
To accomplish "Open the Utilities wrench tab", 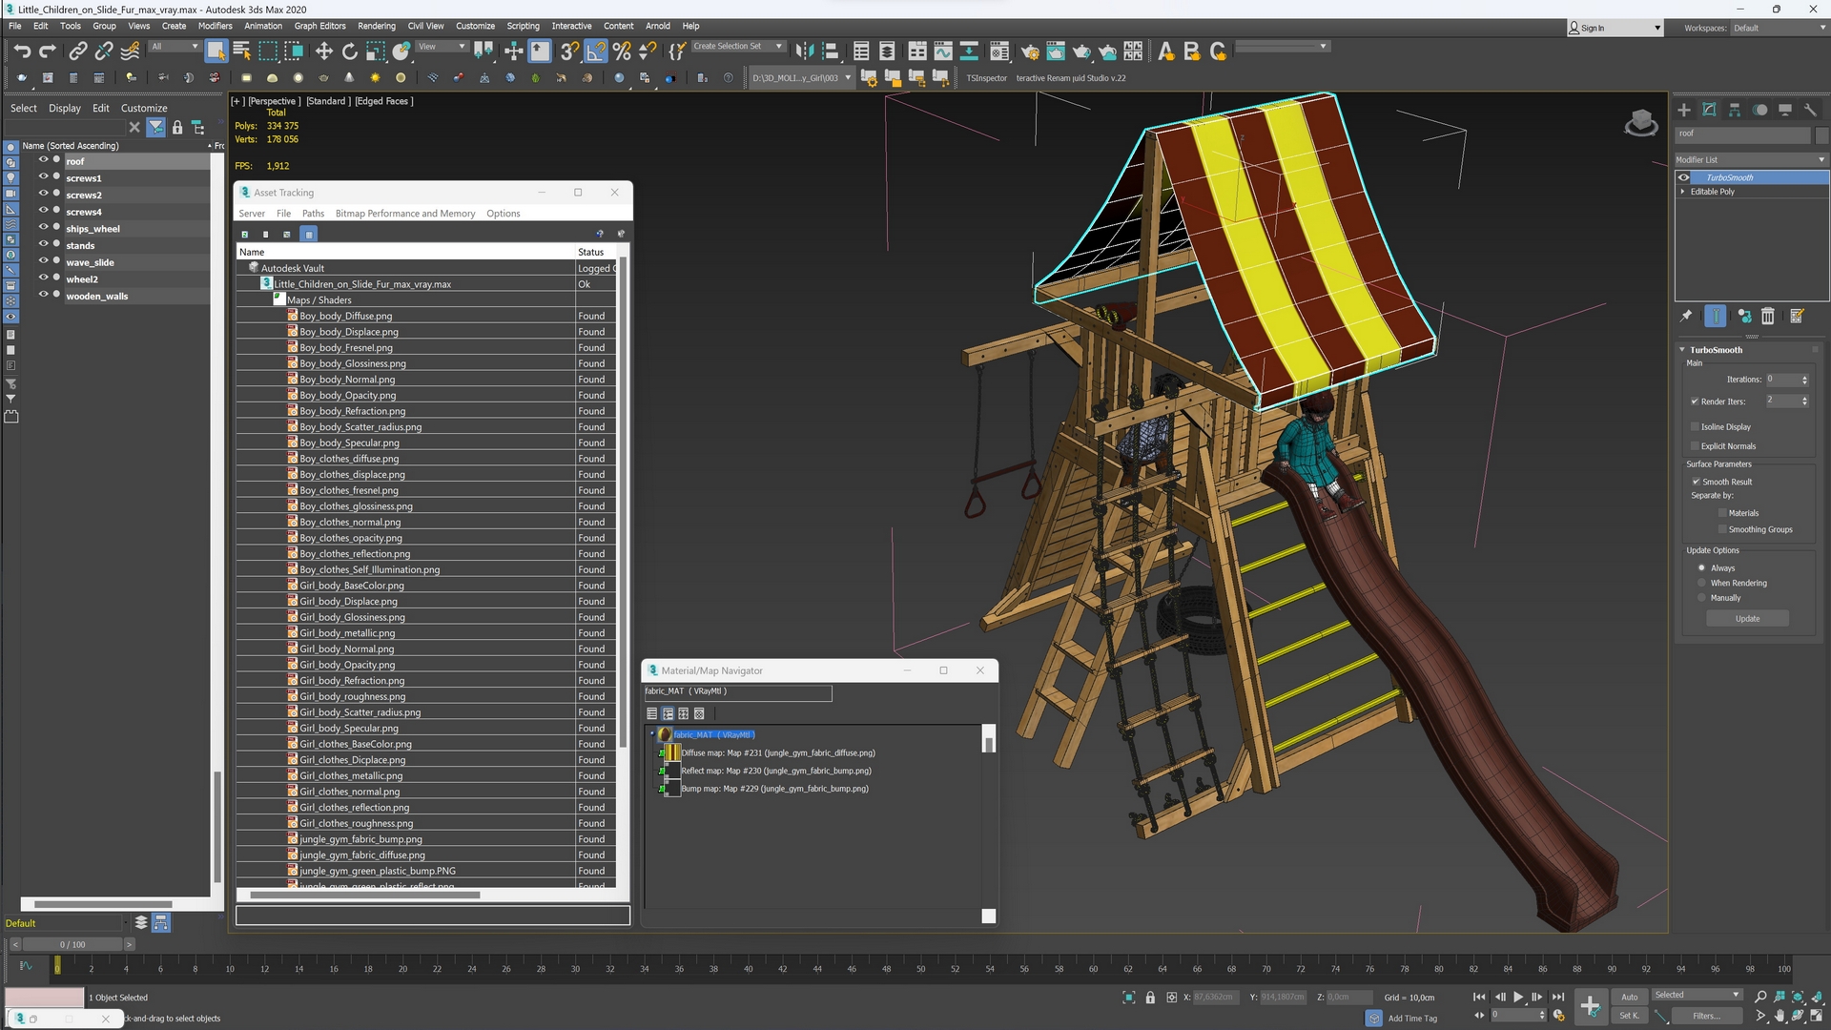I will click(x=1810, y=111).
